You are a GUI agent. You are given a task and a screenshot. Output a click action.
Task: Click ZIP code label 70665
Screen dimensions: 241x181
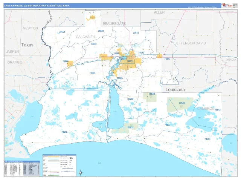click(x=93, y=73)
